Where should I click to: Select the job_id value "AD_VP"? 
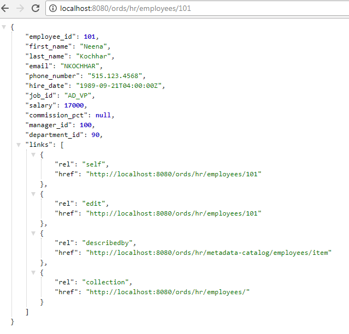click(x=78, y=96)
